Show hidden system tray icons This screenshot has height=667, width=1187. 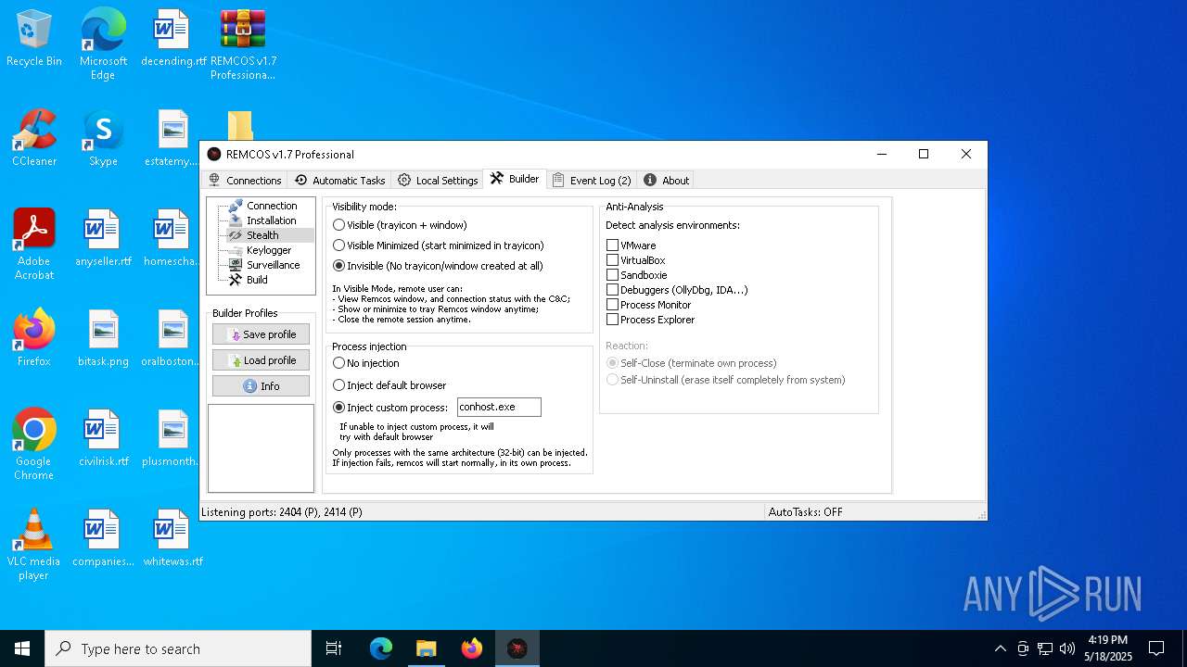point(1000,648)
